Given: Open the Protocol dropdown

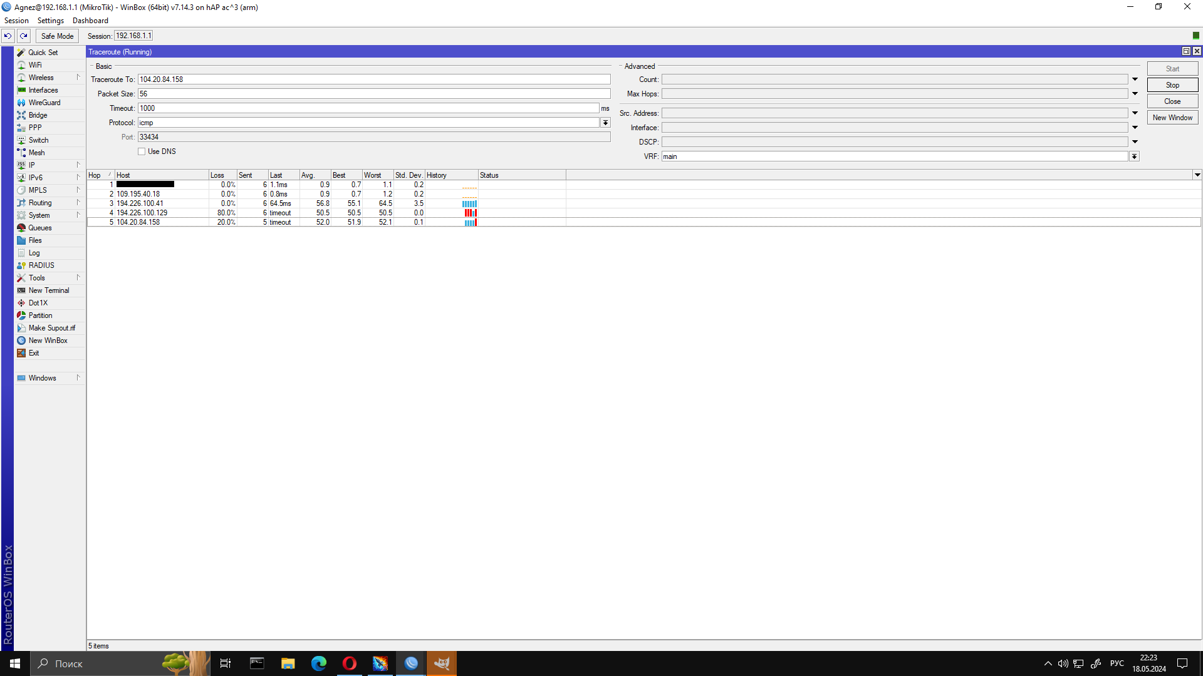Looking at the screenshot, I should 605,123.
